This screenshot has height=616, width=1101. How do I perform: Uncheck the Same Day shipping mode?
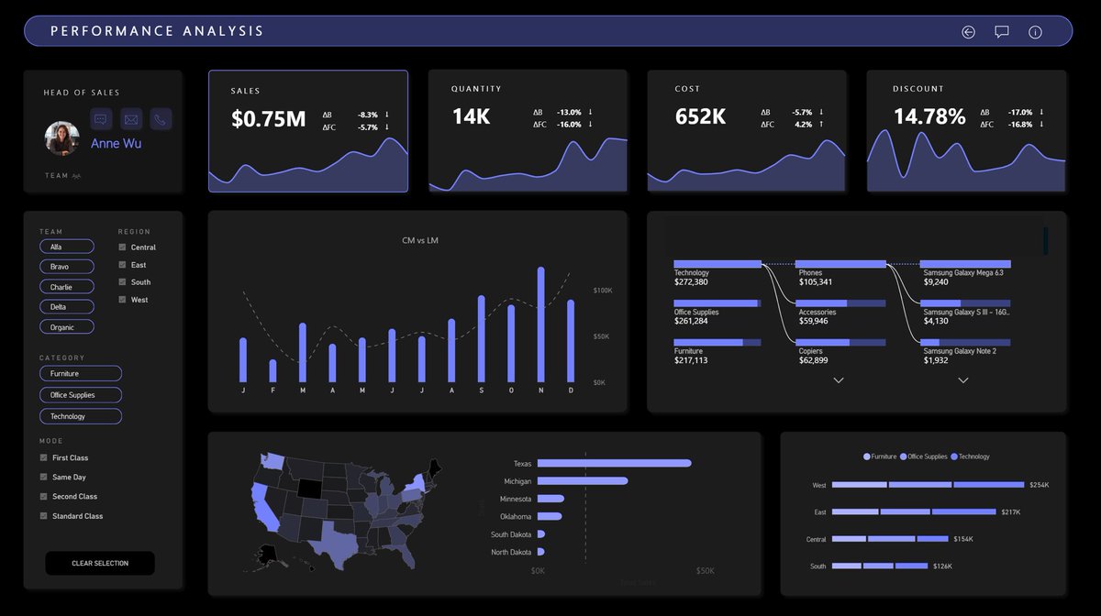[x=42, y=477]
